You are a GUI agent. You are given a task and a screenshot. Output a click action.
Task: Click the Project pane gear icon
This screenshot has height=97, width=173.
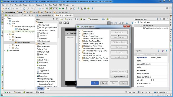[x=29, y=15]
